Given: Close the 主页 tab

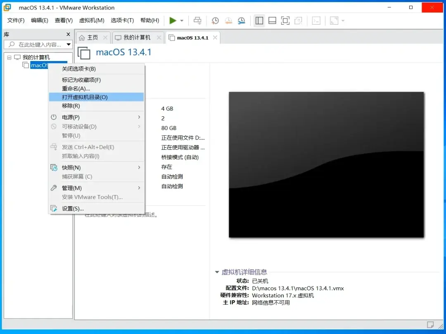Looking at the screenshot, I should pyautogui.click(x=105, y=38).
